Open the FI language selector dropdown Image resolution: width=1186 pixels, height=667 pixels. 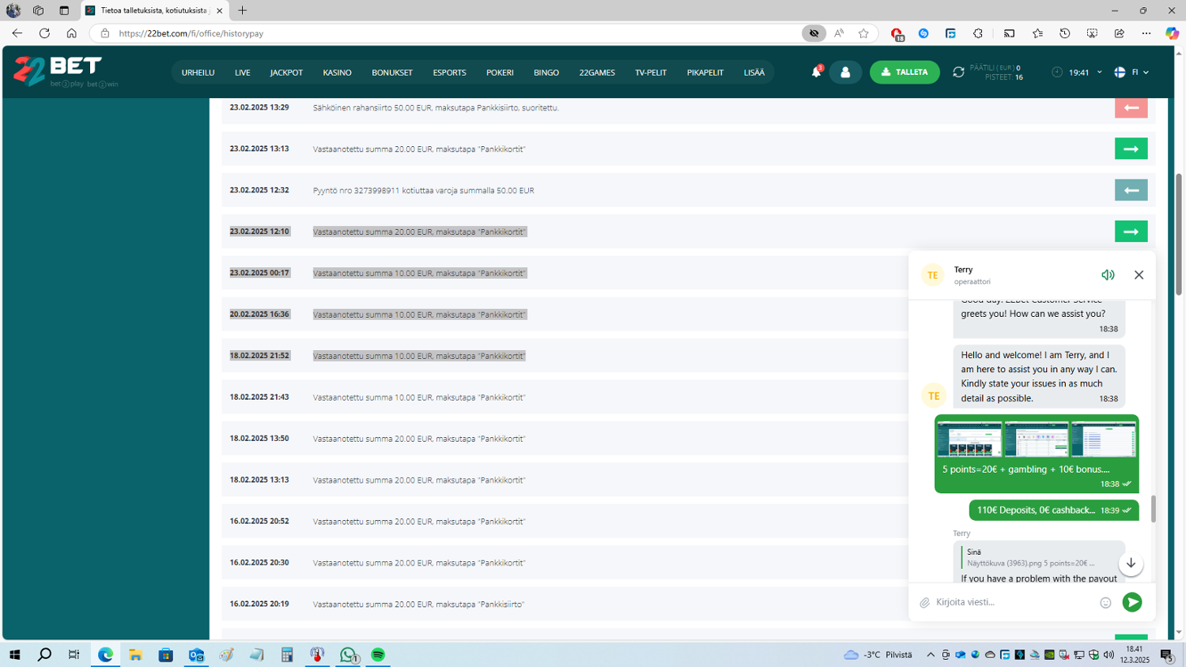pyautogui.click(x=1131, y=72)
